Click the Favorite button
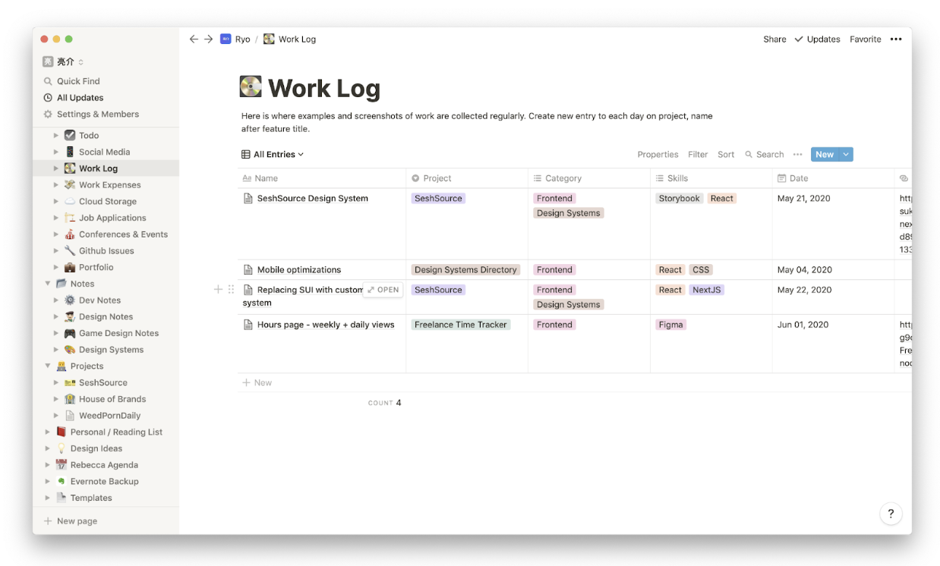Viewport: 940px width, 566px height. pyautogui.click(x=866, y=39)
